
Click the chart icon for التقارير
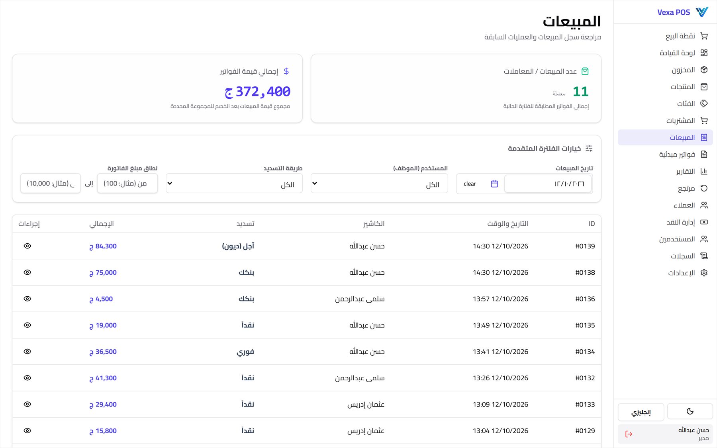(704, 171)
